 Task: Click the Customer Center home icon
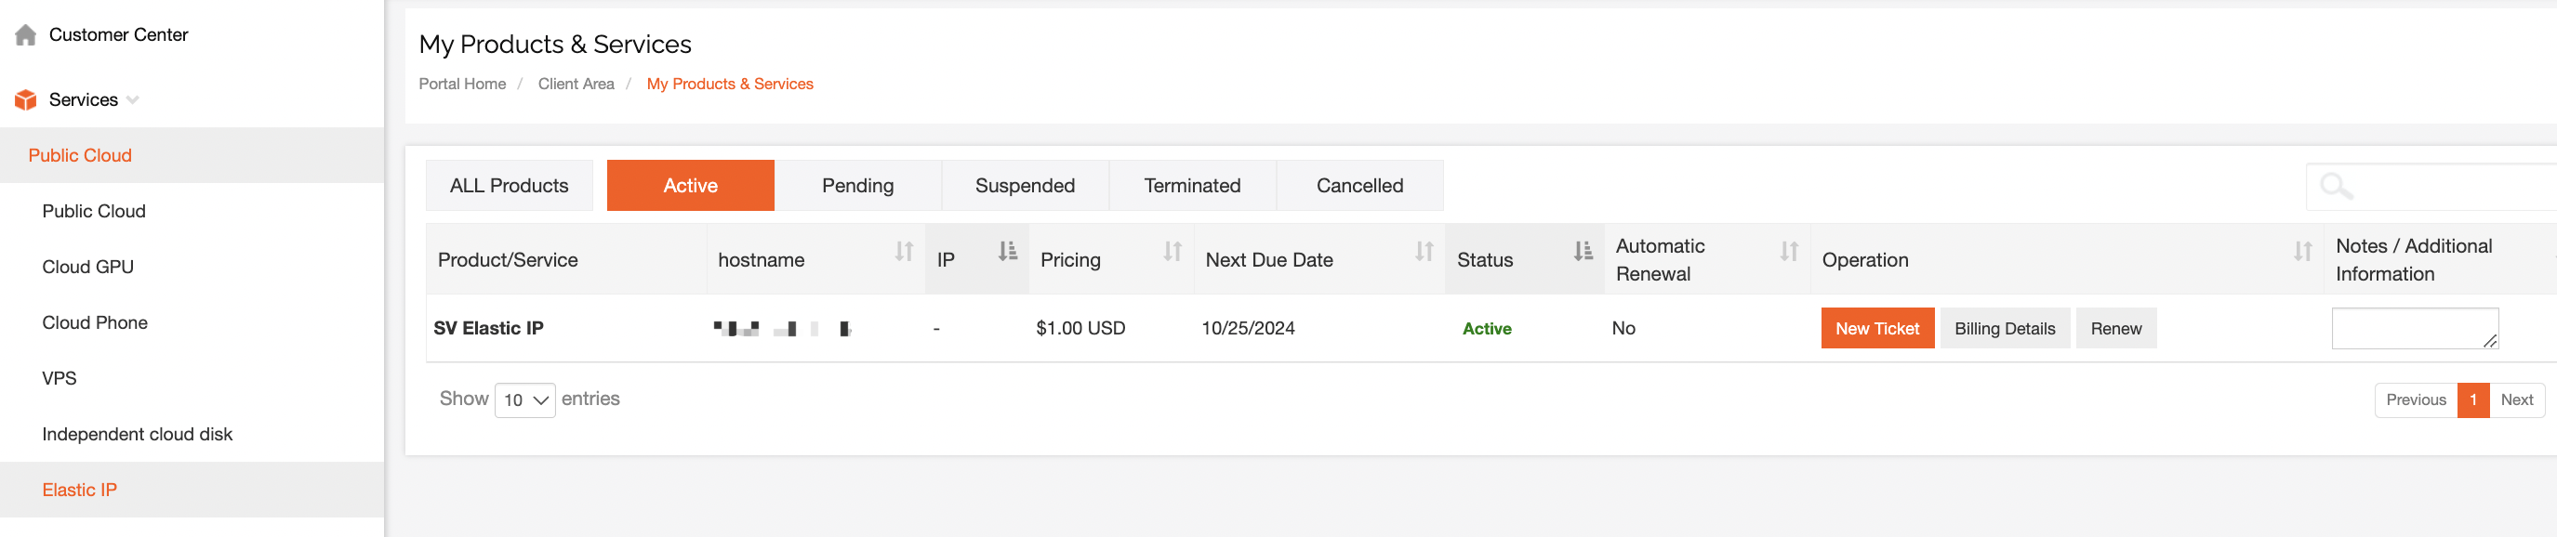tap(26, 35)
